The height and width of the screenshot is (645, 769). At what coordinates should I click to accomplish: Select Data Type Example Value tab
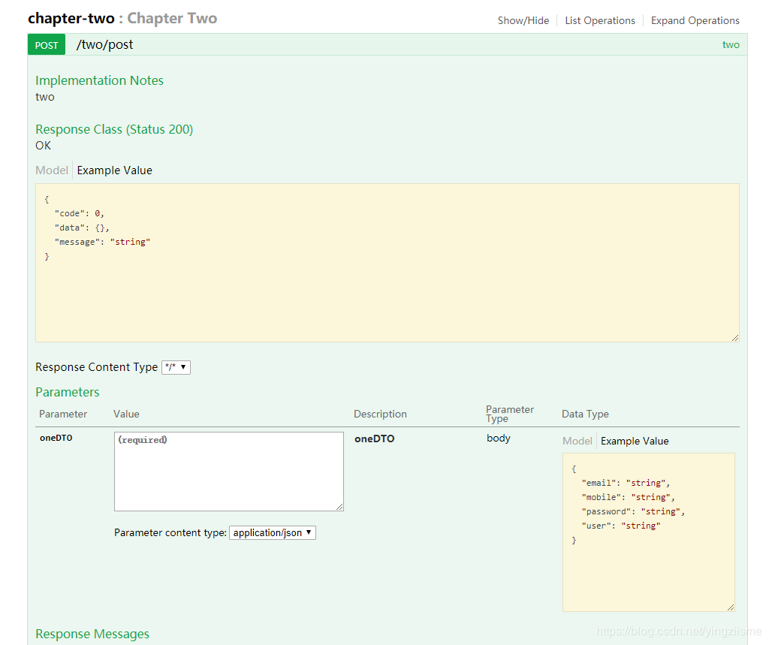[635, 441]
